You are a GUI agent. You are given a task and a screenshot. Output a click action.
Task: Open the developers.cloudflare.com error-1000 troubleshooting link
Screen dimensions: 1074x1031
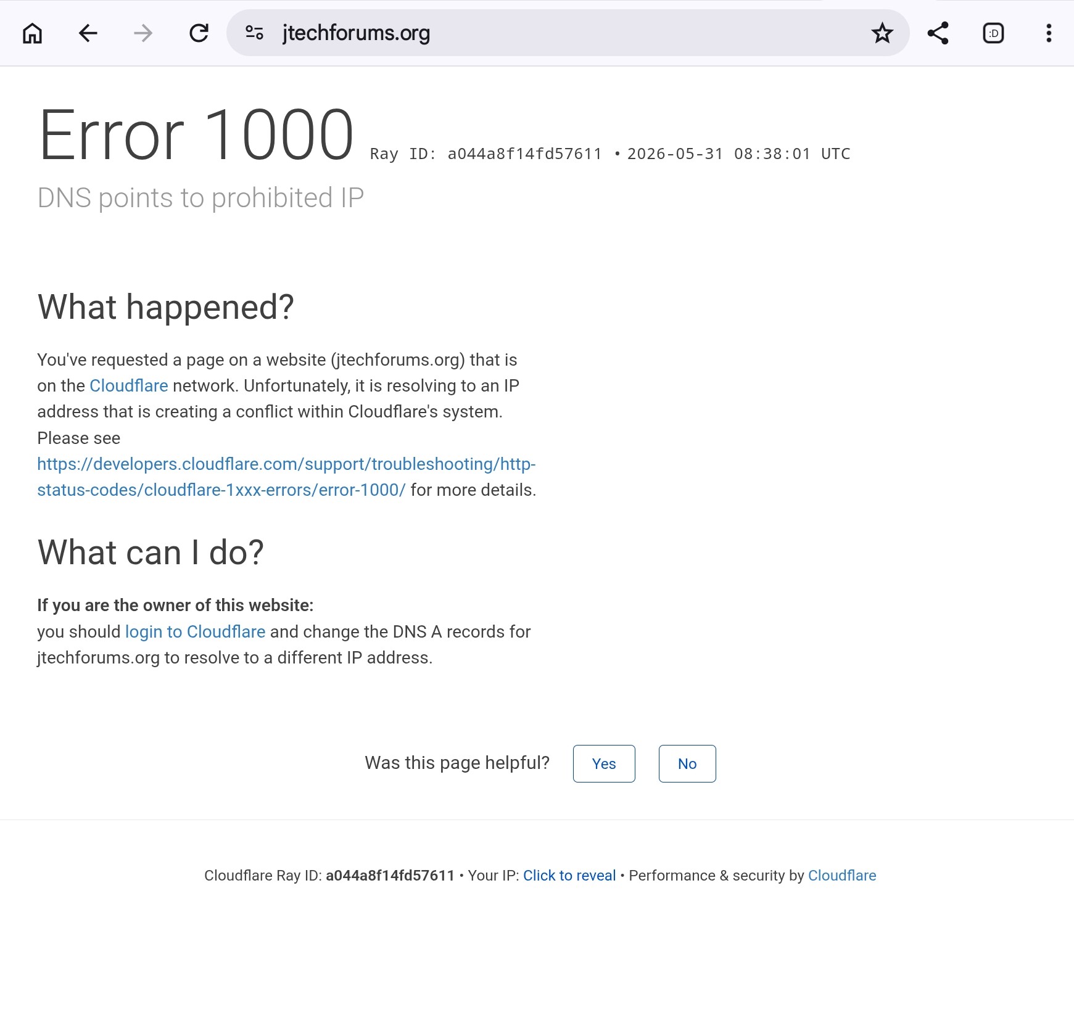(x=286, y=477)
